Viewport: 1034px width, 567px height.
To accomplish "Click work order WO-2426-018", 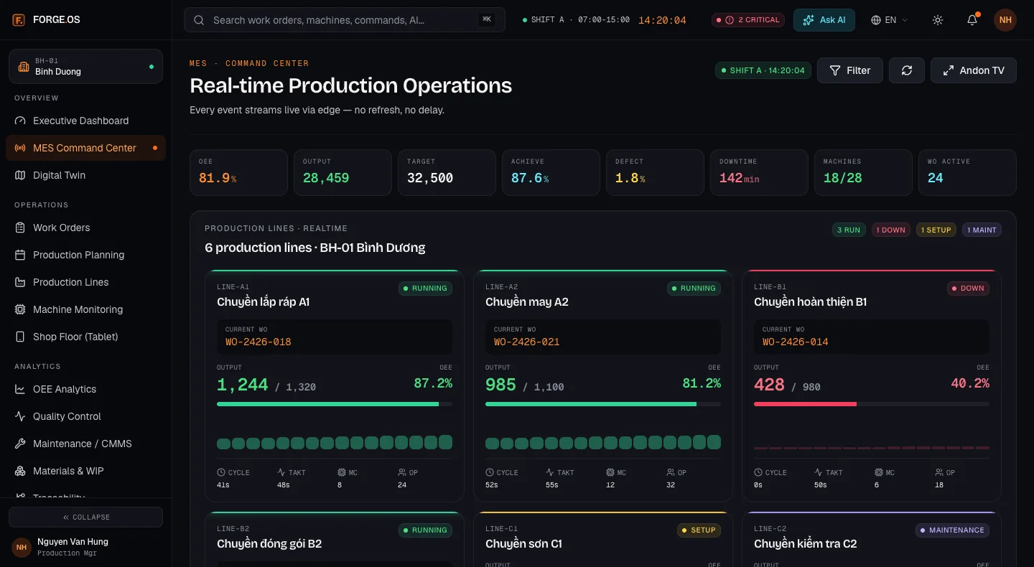I will click(x=258, y=342).
